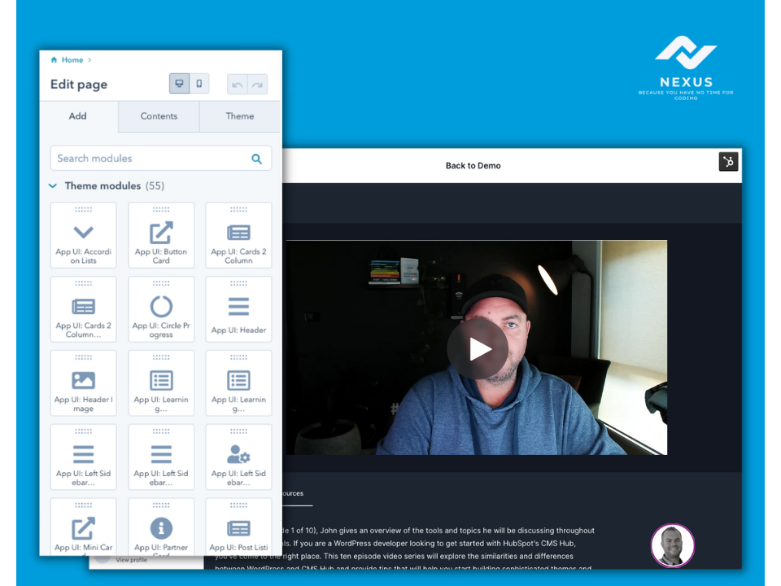Image resolution: width=781 pixels, height=586 pixels.
Task: Add the Partner Card info module
Action: pos(161,528)
